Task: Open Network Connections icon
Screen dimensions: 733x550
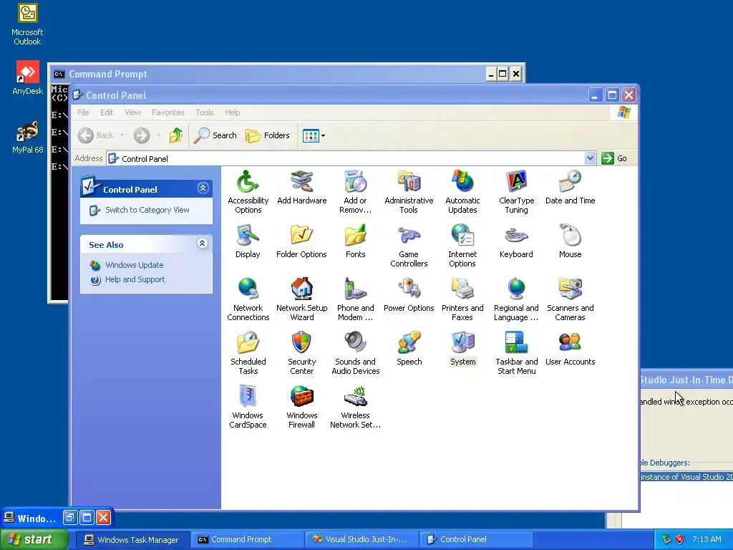Action: pos(248,299)
